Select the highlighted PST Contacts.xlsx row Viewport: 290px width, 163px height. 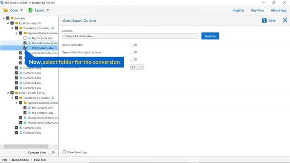pos(29,48)
